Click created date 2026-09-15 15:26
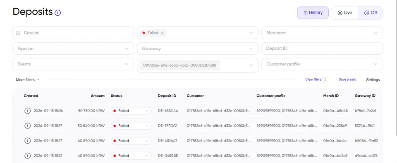 48,111
